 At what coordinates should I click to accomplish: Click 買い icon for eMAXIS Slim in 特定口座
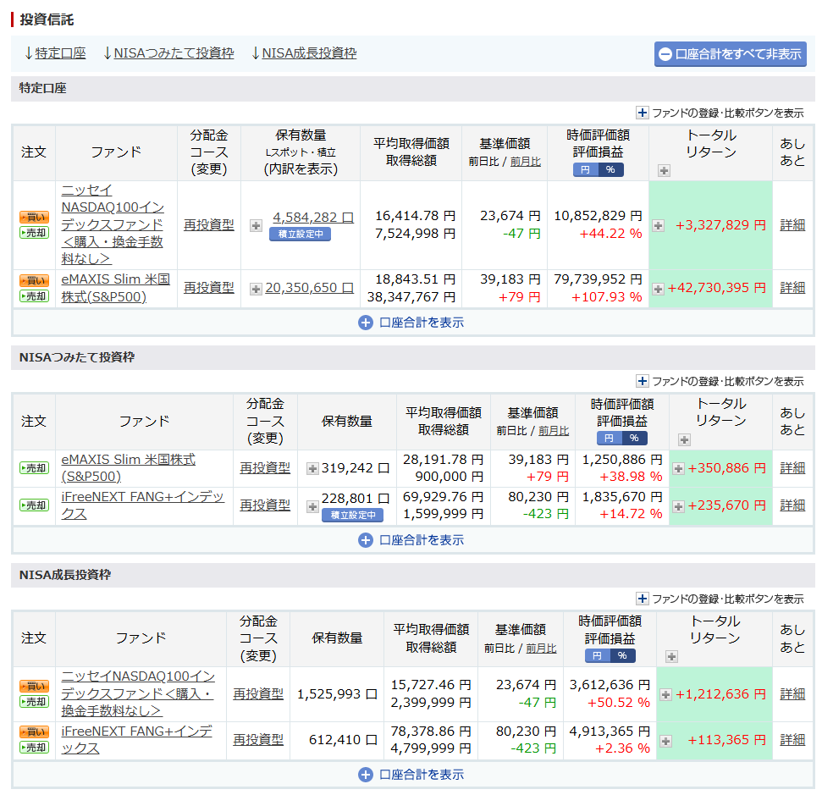point(34,280)
